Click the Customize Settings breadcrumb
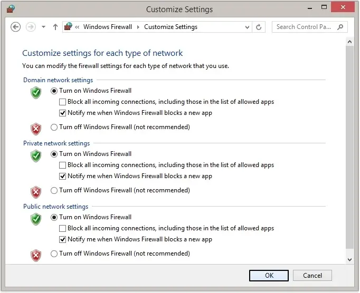 [x=170, y=27]
